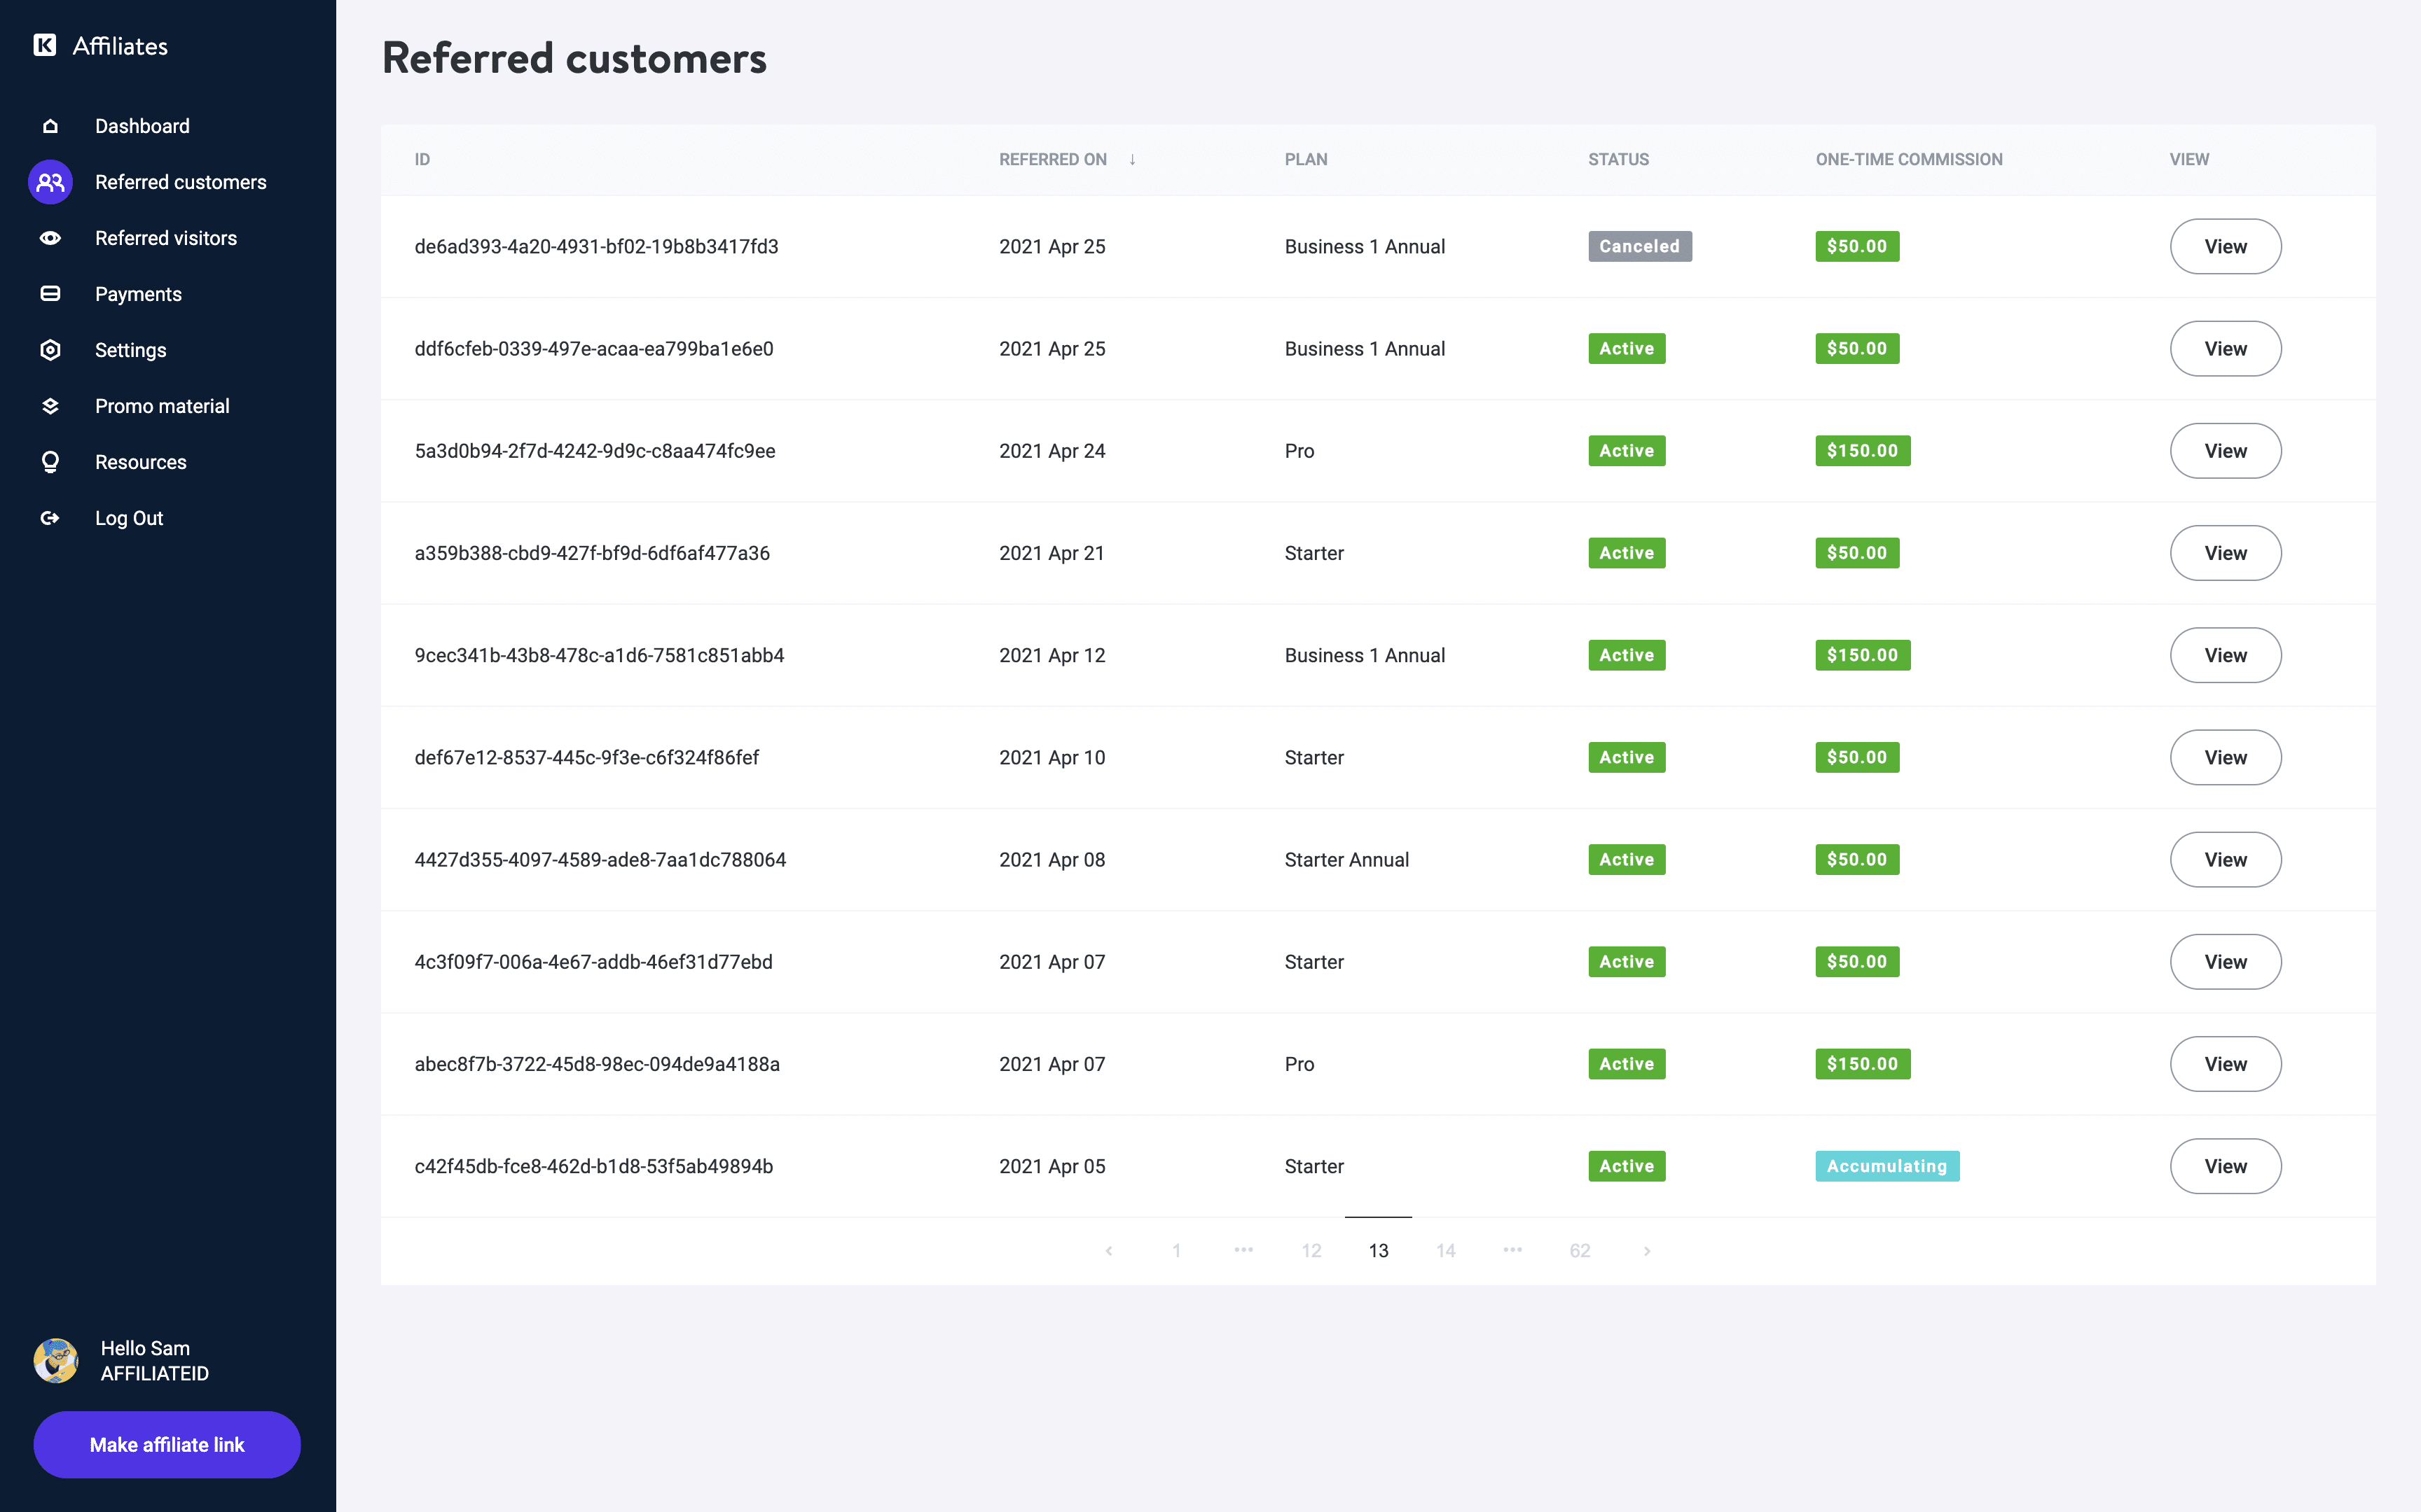This screenshot has width=2421, height=1512.
Task: Click the Payments card icon
Action: pyautogui.click(x=50, y=294)
